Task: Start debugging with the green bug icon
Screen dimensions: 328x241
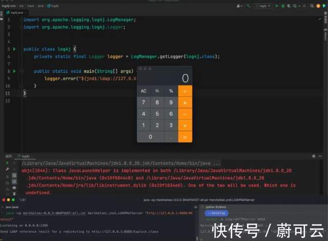Action: coord(283,6)
